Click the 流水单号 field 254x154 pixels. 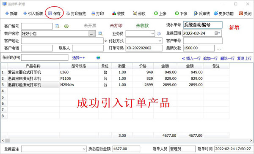click(x=203, y=25)
